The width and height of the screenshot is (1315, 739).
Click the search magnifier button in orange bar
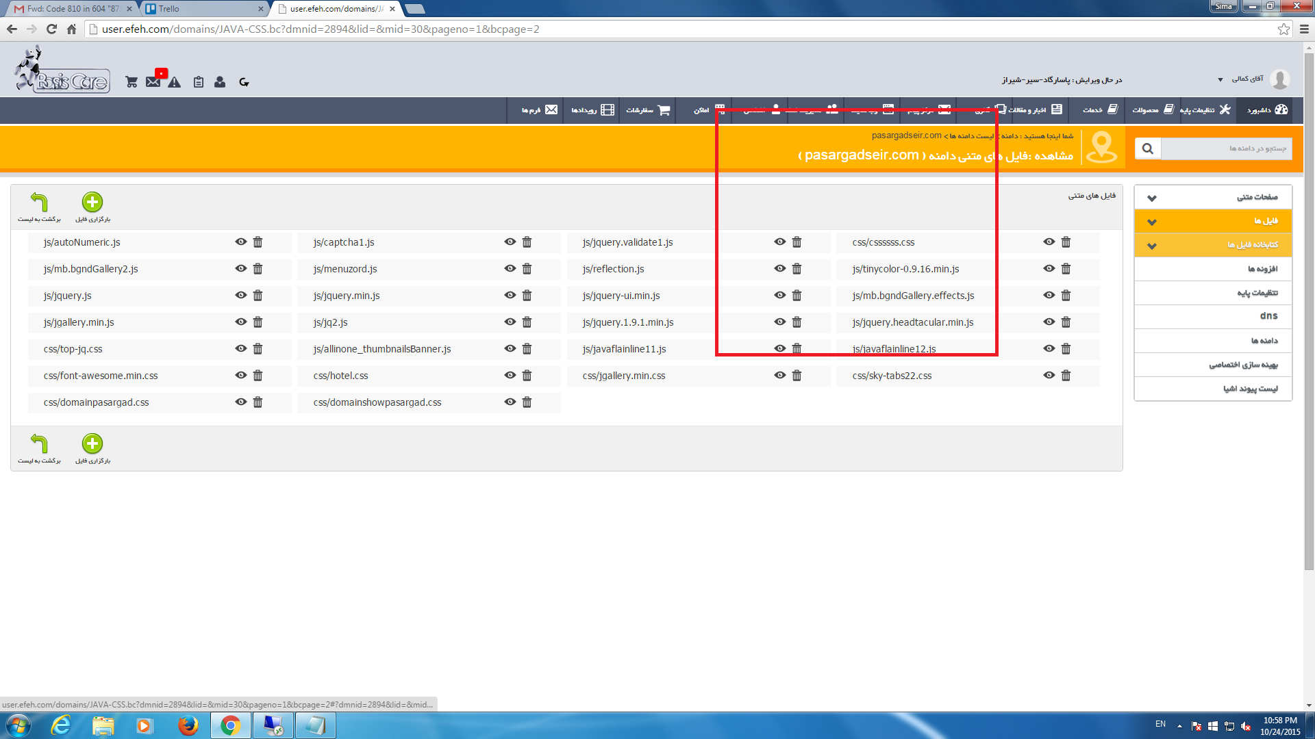(x=1147, y=148)
